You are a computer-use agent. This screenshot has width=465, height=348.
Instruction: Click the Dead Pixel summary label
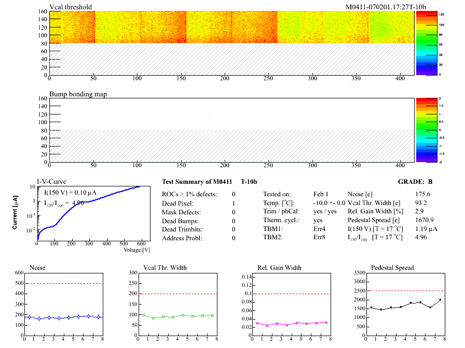pyautogui.click(x=177, y=203)
